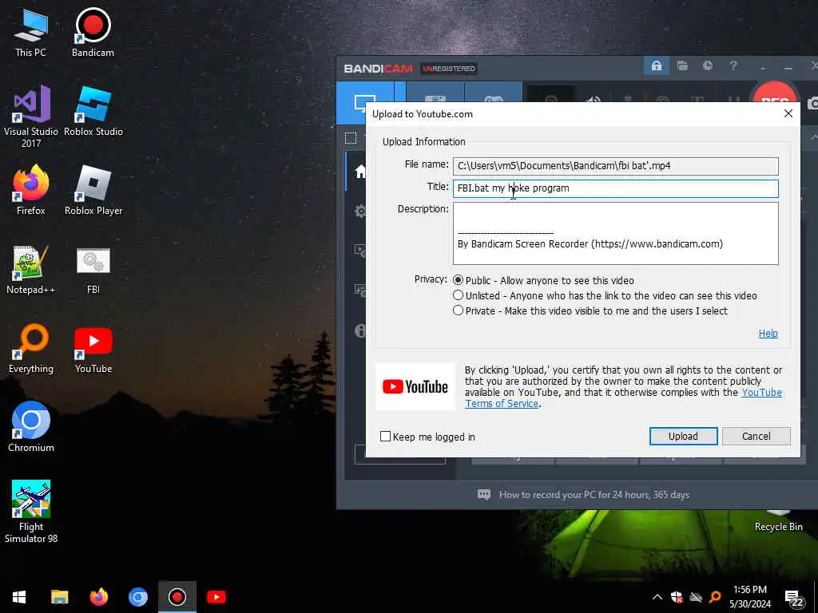Select the FBI batch file desktop icon
Screen dimensions: 818x613
pyautogui.click(x=93, y=270)
